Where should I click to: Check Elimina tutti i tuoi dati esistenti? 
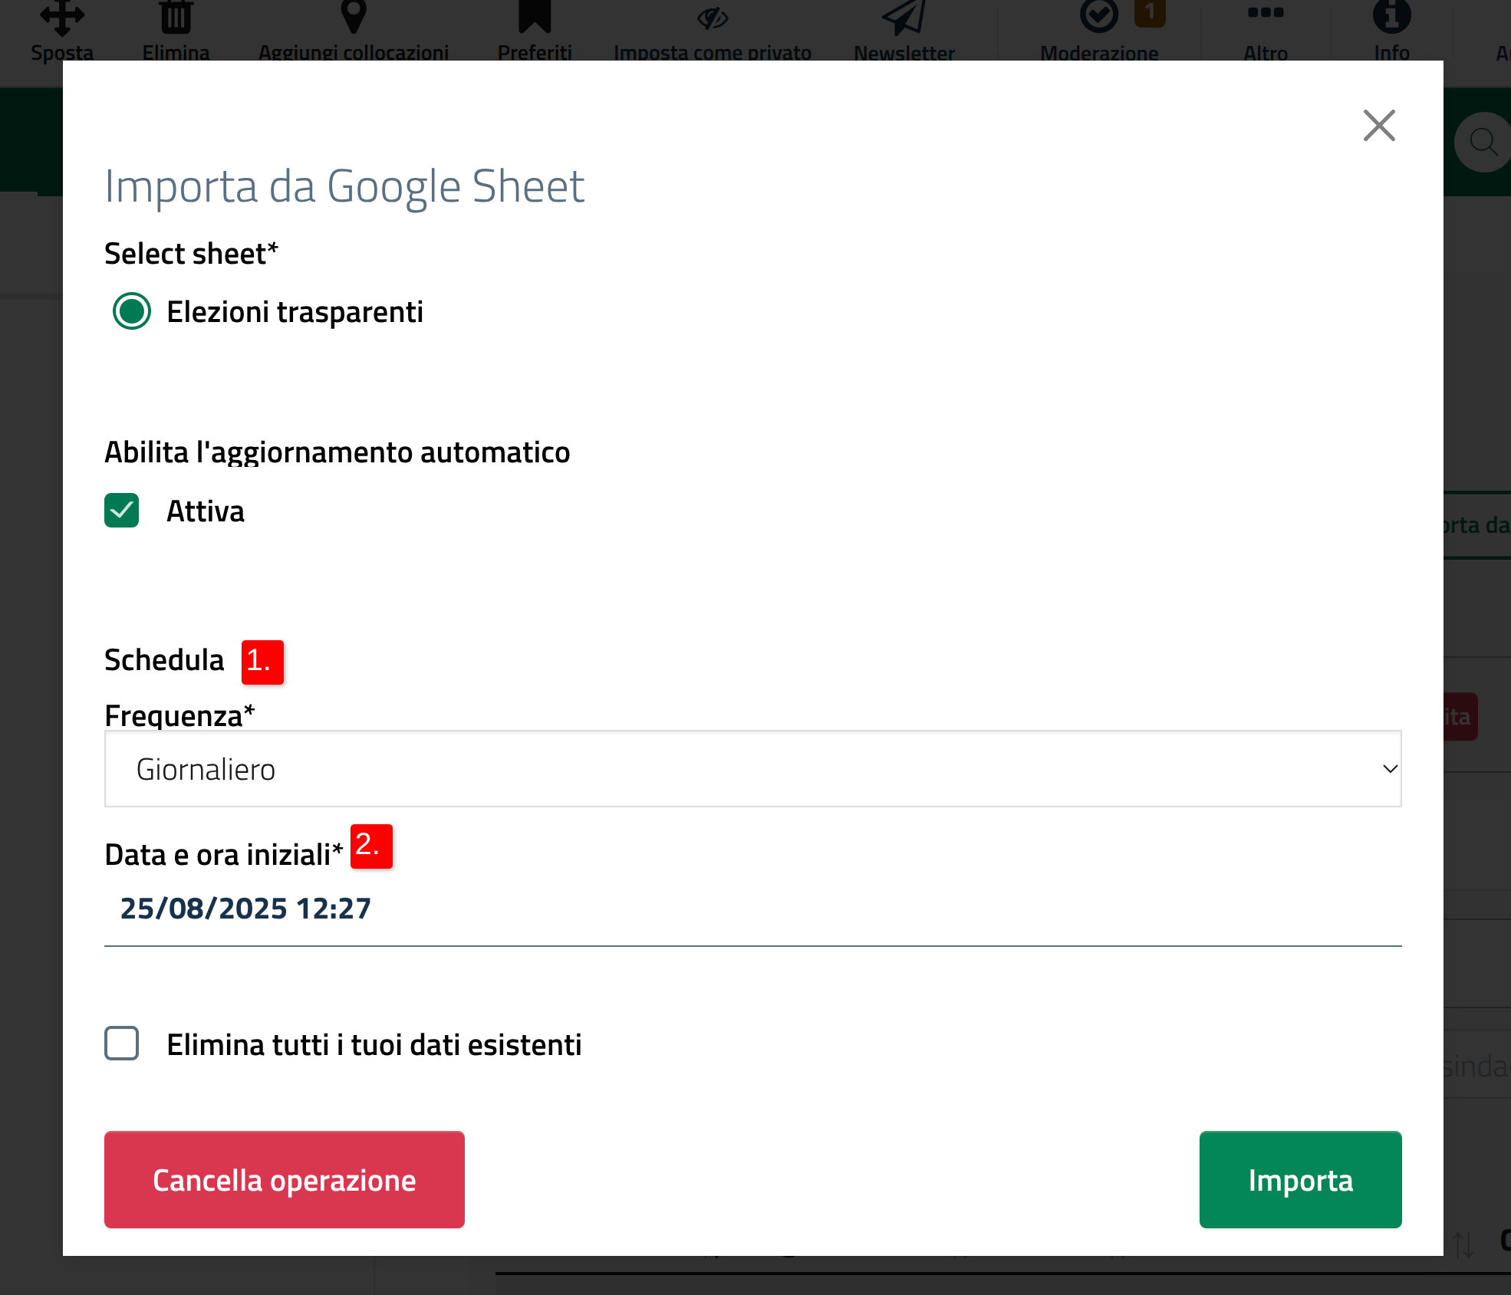tap(122, 1044)
